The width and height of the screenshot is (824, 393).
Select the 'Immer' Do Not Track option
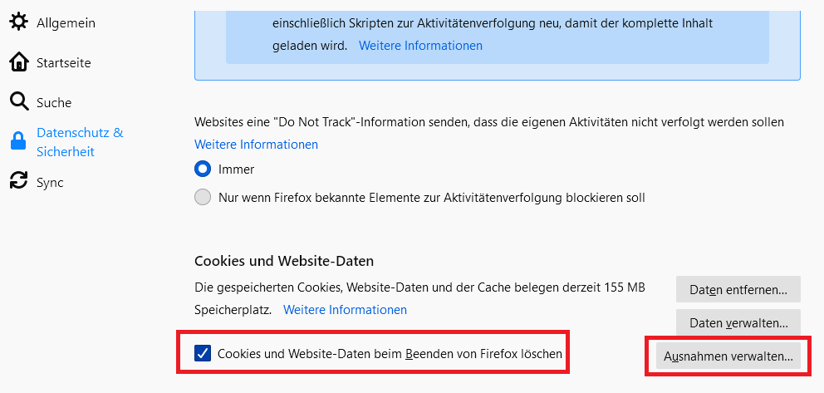point(203,169)
